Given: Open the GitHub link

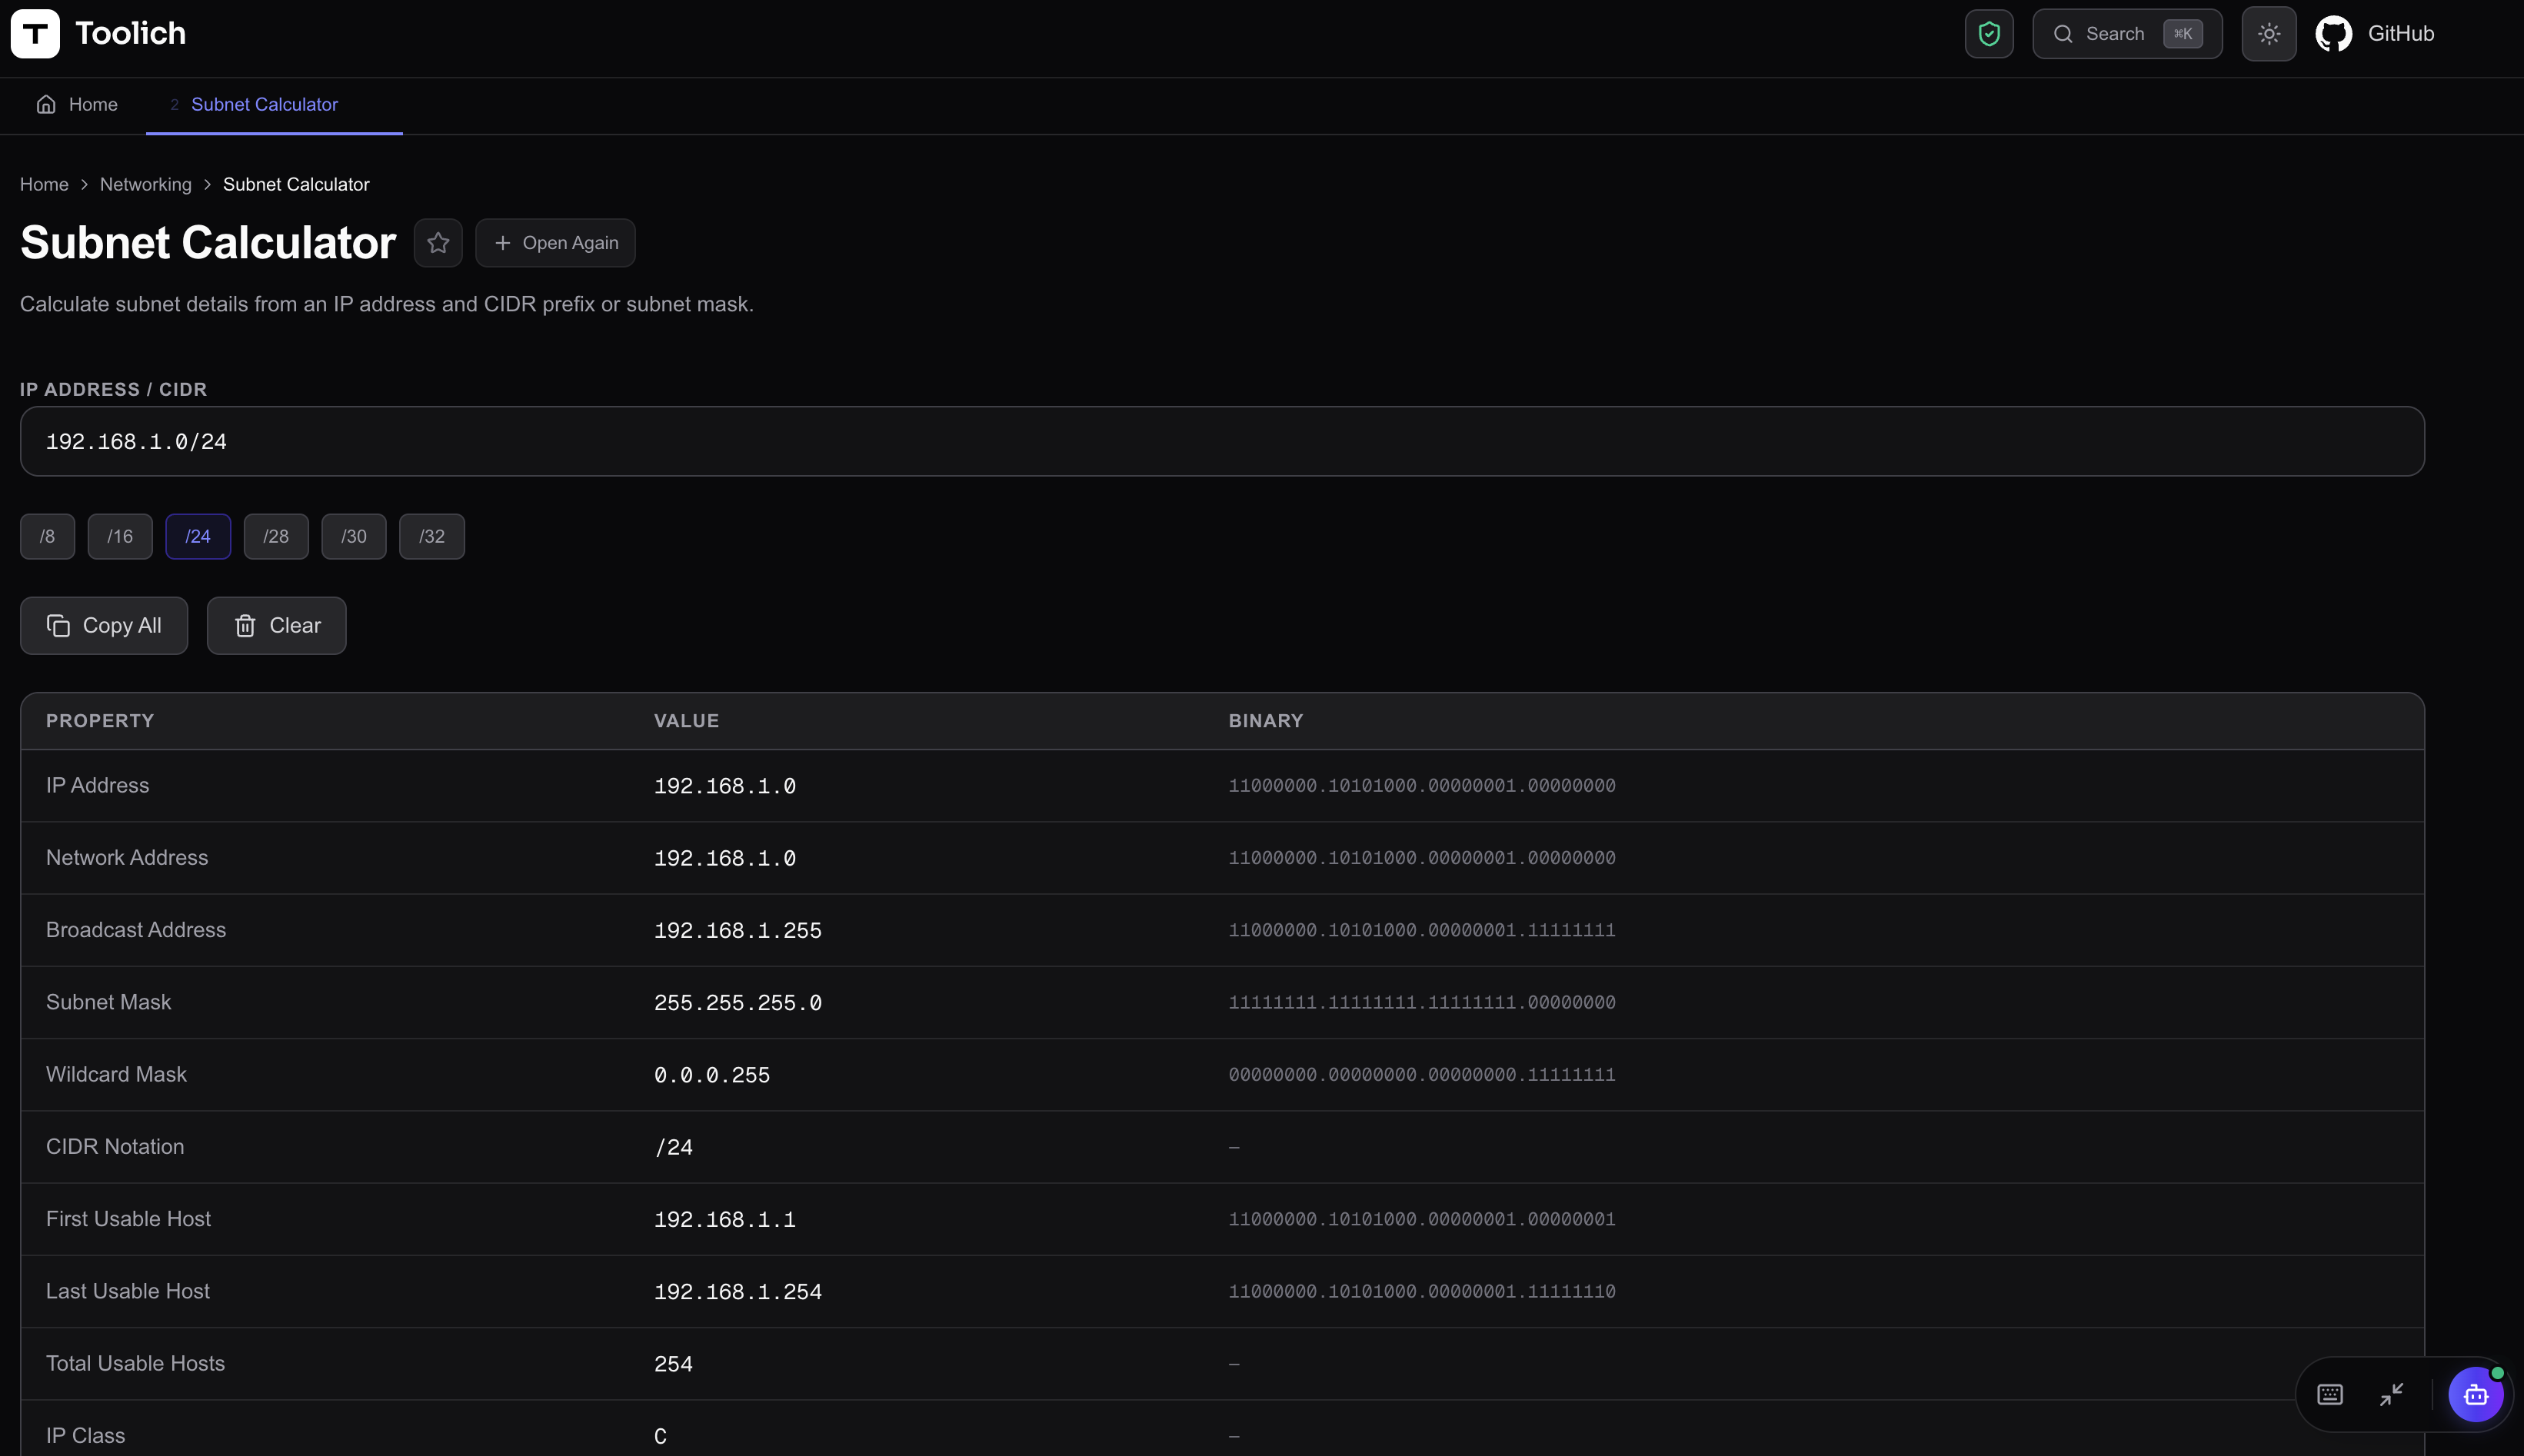Looking at the screenshot, I should click(x=2375, y=34).
